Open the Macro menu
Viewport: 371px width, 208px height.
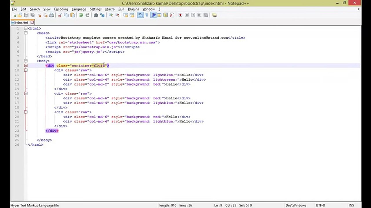110,9
